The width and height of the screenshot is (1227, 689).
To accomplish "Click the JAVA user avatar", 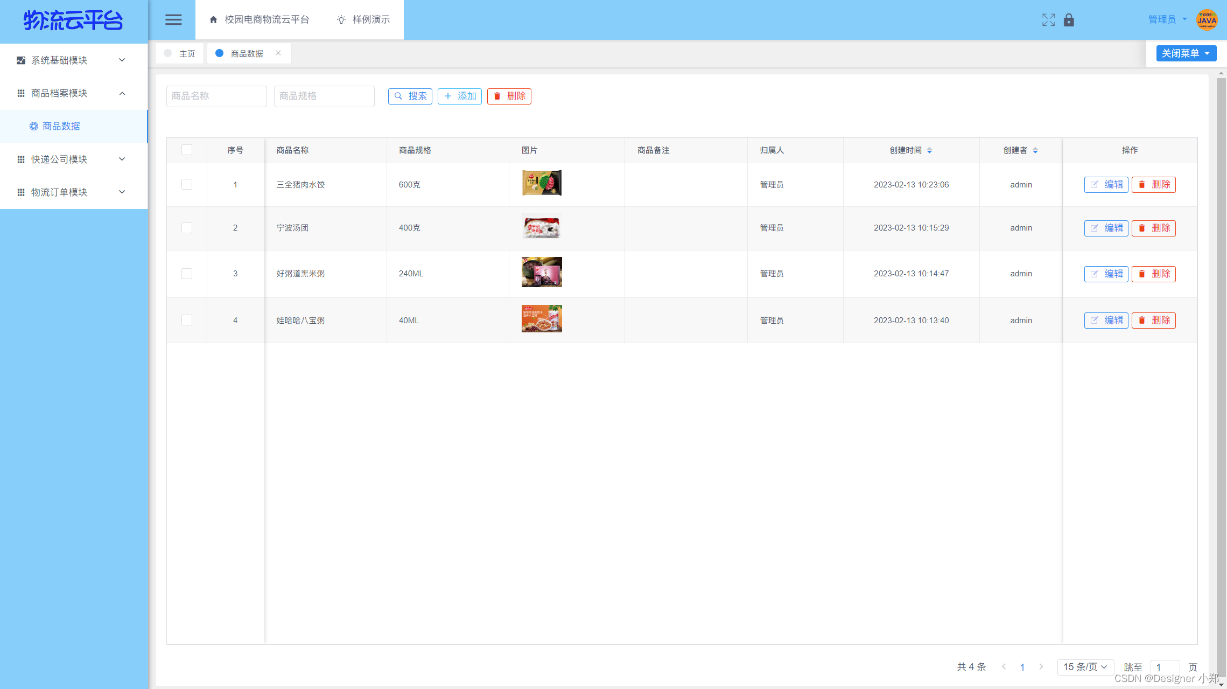I will [x=1207, y=20].
